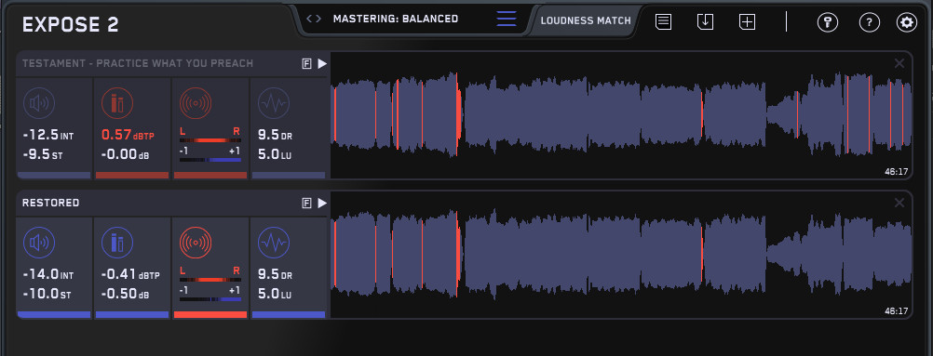
Task: Click the EXPOSE 2 logo
Action: tap(70, 25)
